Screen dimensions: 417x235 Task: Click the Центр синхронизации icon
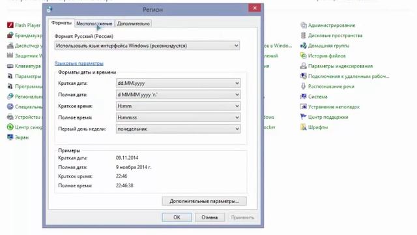pyautogui.click(x=10, y=127)
